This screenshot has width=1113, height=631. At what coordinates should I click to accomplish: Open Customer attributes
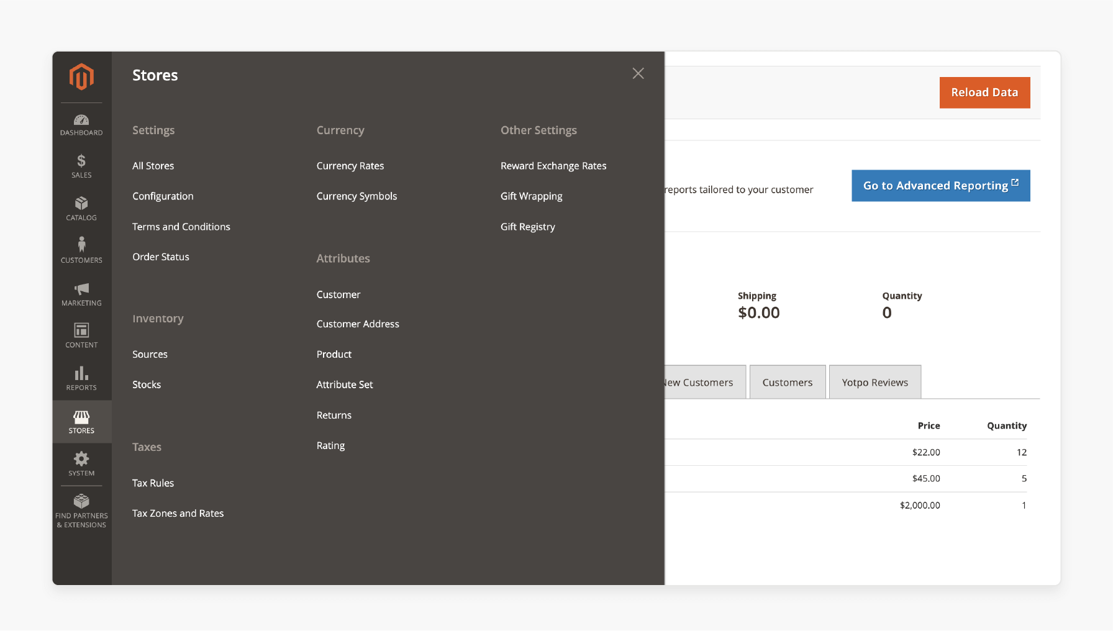tap(338, 294)
